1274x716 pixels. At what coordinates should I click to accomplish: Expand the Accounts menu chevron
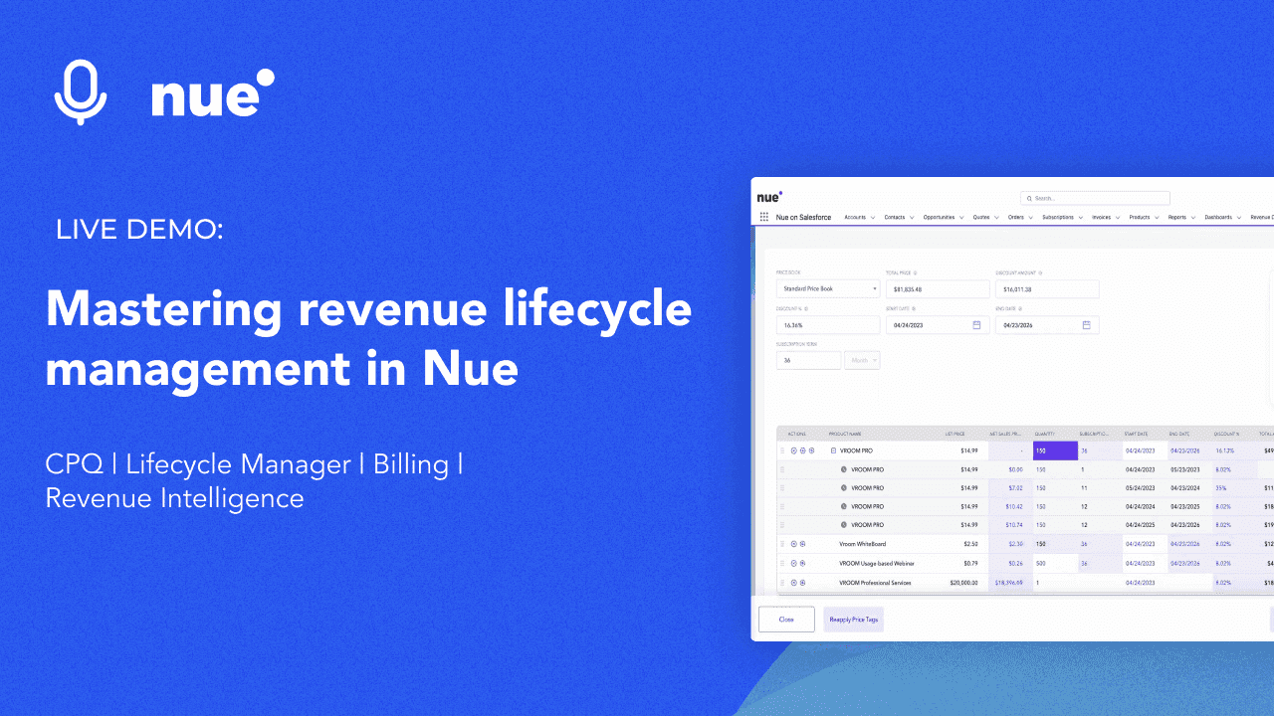pyautogui.click(x=873, y=218)
